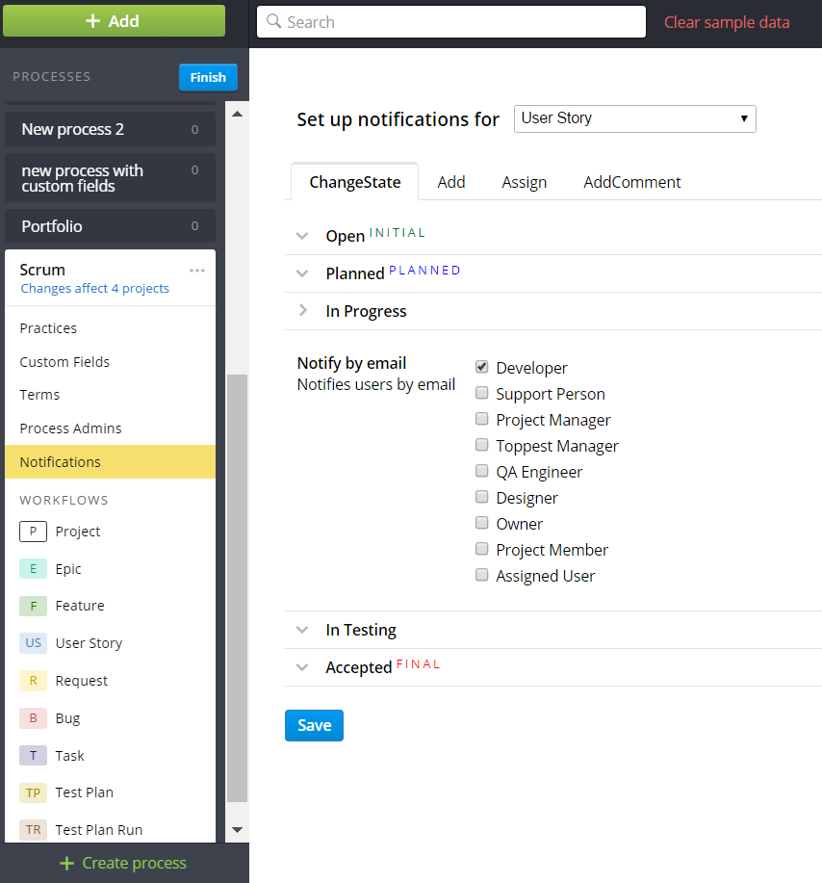Image resolution: width=822 pixels, height=883 pixels.
Task: Tick the Assigned User checkbox
Action: click(482, 575)
